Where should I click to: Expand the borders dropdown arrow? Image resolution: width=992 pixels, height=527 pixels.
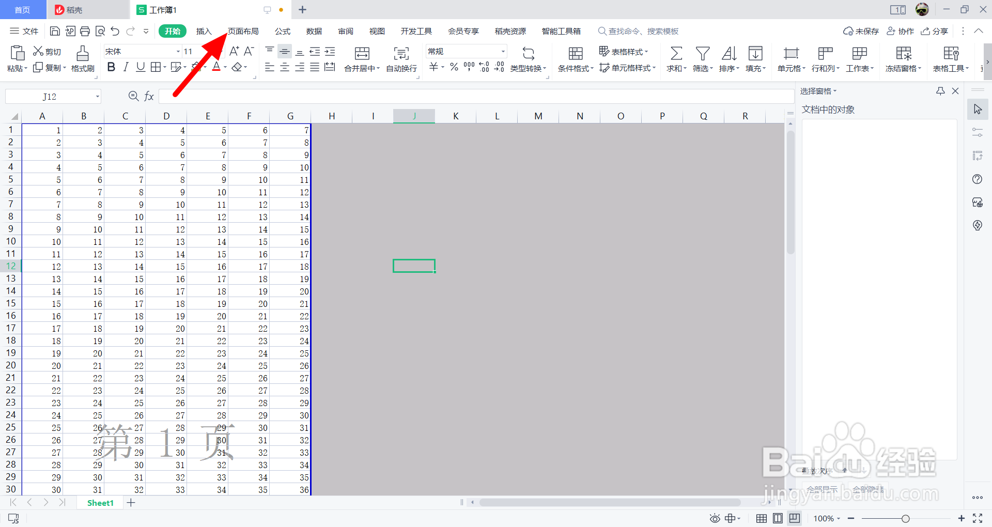[165, 67]
